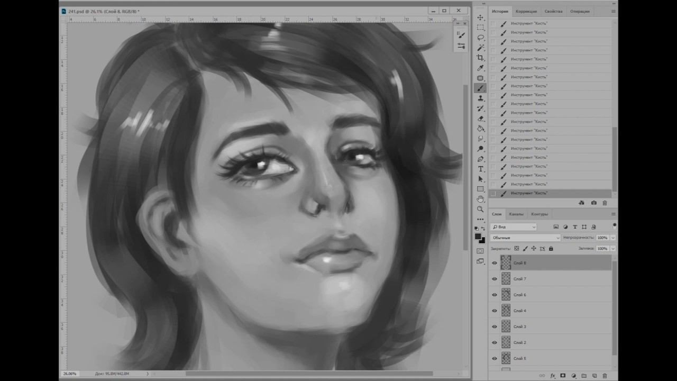Expand the Заливка fill slider arrow
The image size is (677, 381).
[x=613, y=248]
